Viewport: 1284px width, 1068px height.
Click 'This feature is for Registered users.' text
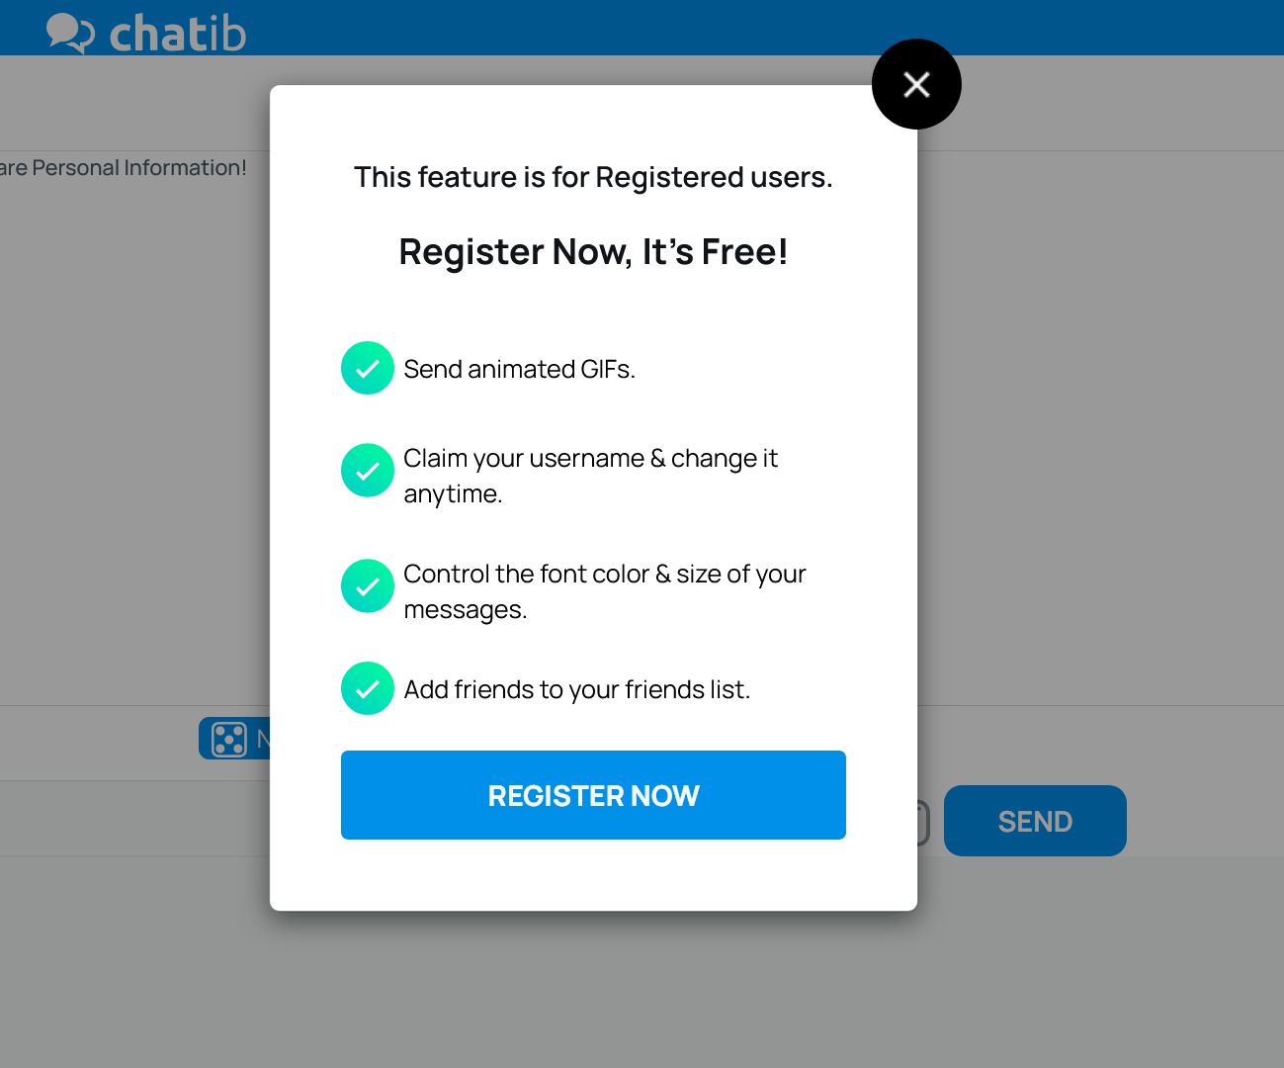tap(593, 177)
